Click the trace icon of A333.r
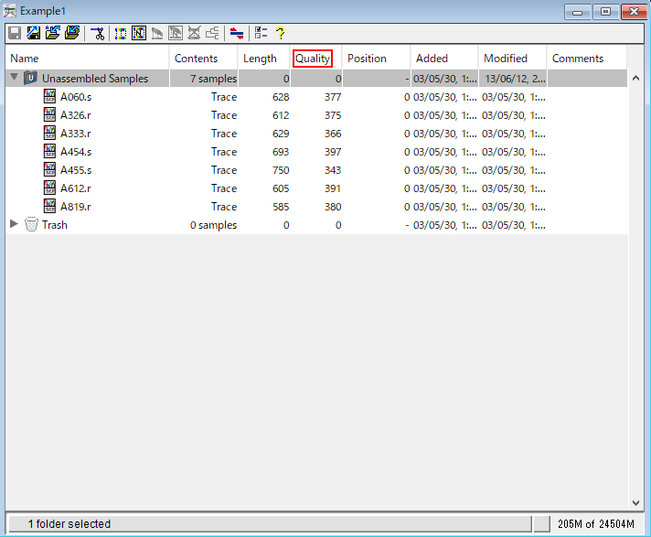Screen dimensions: 651x537 point(49,133)
